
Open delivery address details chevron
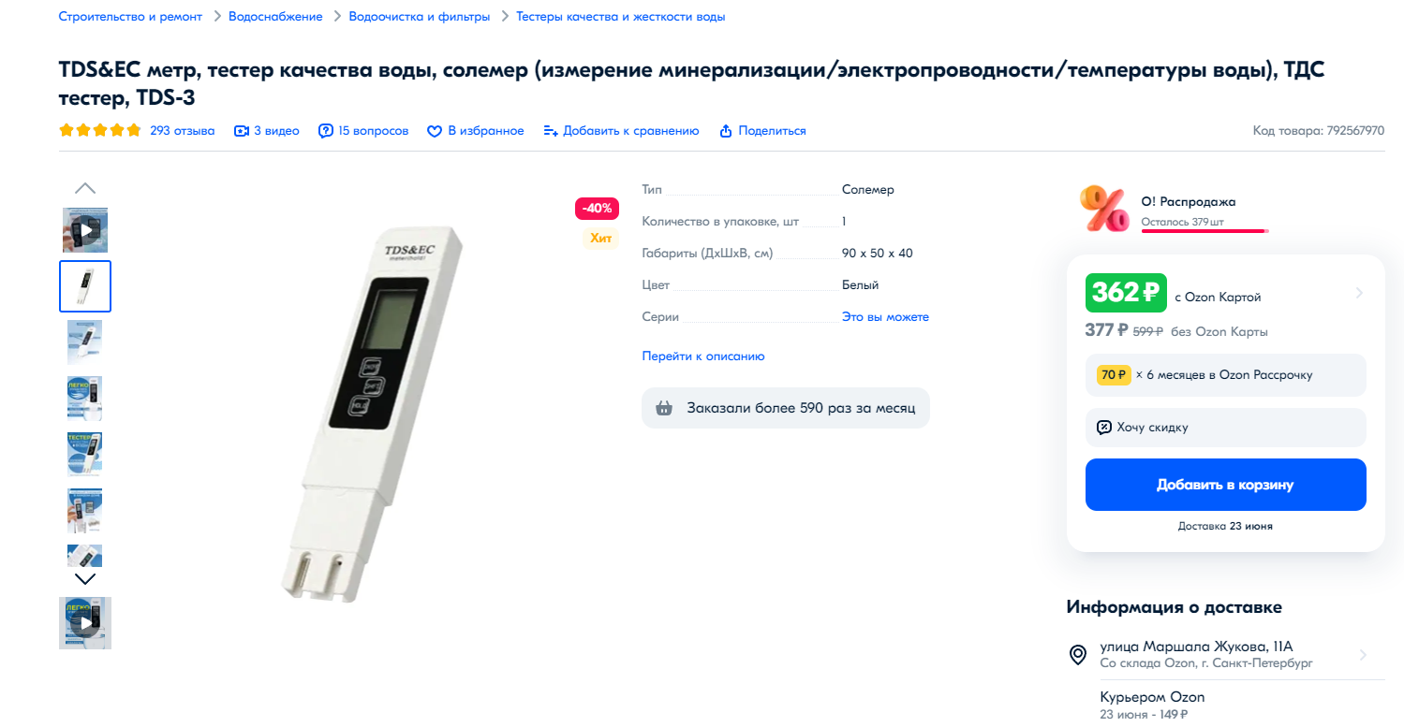[1363, 655]
